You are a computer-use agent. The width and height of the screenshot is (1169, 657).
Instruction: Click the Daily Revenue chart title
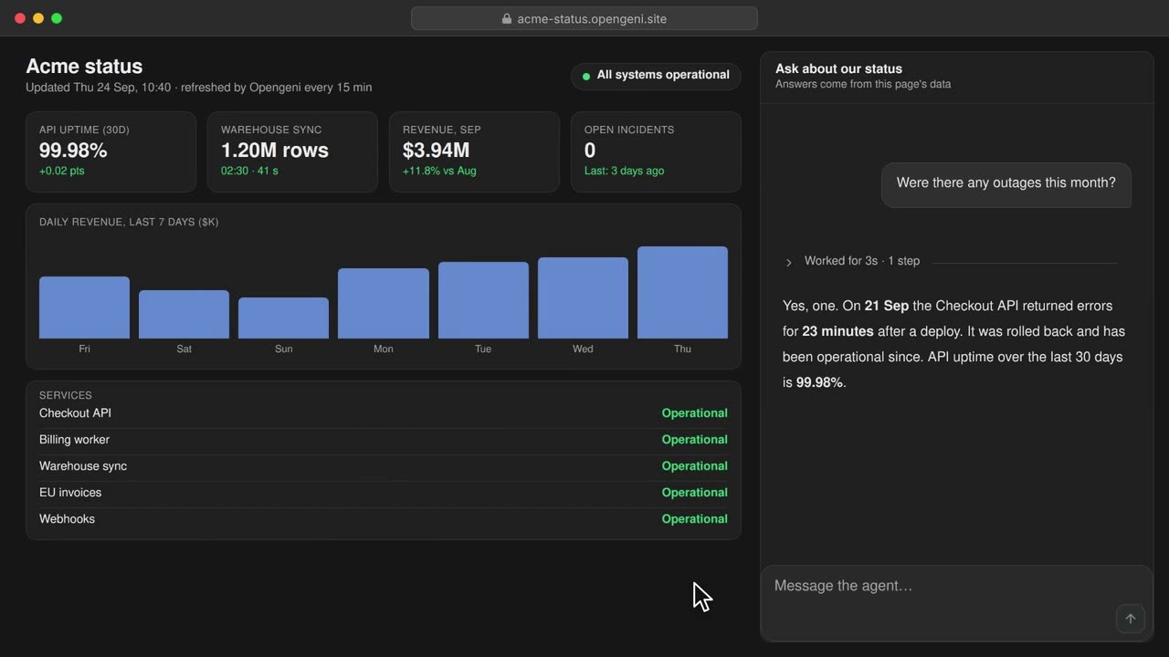coord(129,222)
